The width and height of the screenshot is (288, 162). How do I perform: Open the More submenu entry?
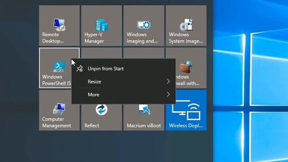tap(123, 94)
